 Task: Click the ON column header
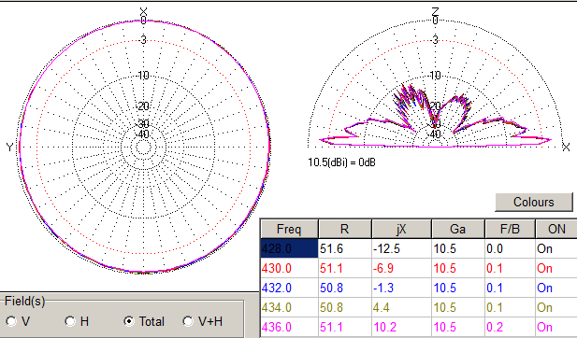coord(556,230)
